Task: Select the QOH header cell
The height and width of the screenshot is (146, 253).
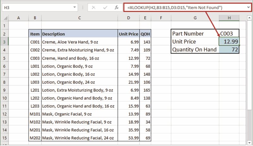Action: [145, 34]
